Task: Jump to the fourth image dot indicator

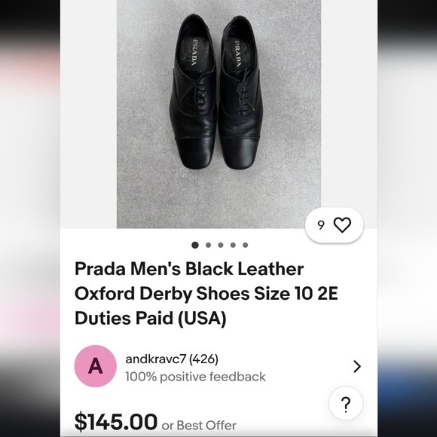Action: (233, 245)
